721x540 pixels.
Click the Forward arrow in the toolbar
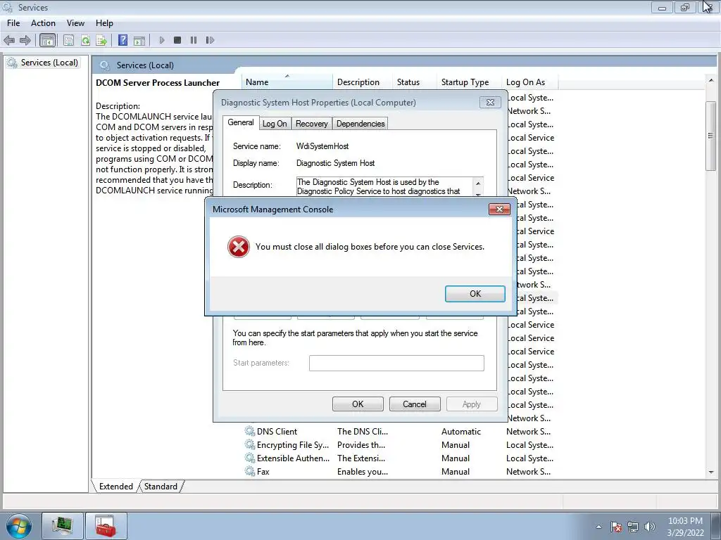25,40
